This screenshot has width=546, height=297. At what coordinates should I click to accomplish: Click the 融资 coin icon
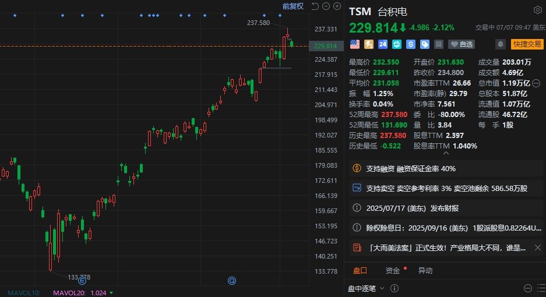pyautogui.click(x=357, y=168)
